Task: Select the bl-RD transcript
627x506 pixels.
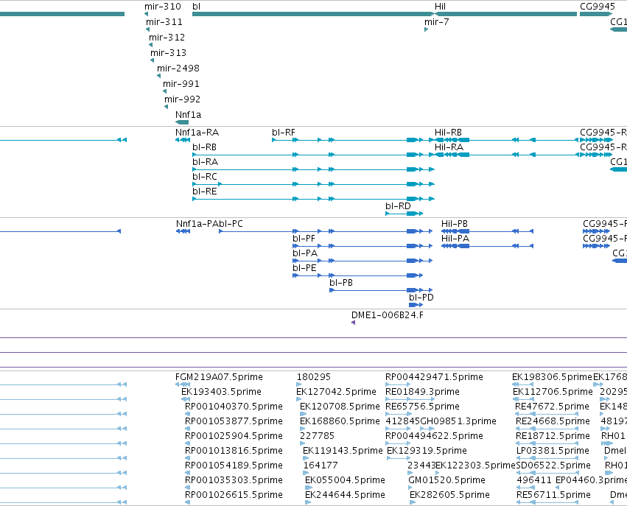Action: coord(404,214)
